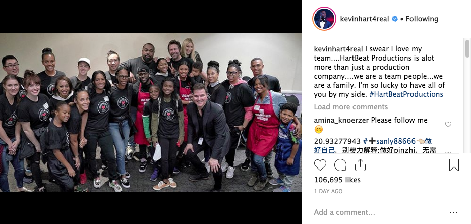This screenshot has width=471, height=224.
Task: Open the sanly88666 hashtag link
Action: [x=389, y=141]
